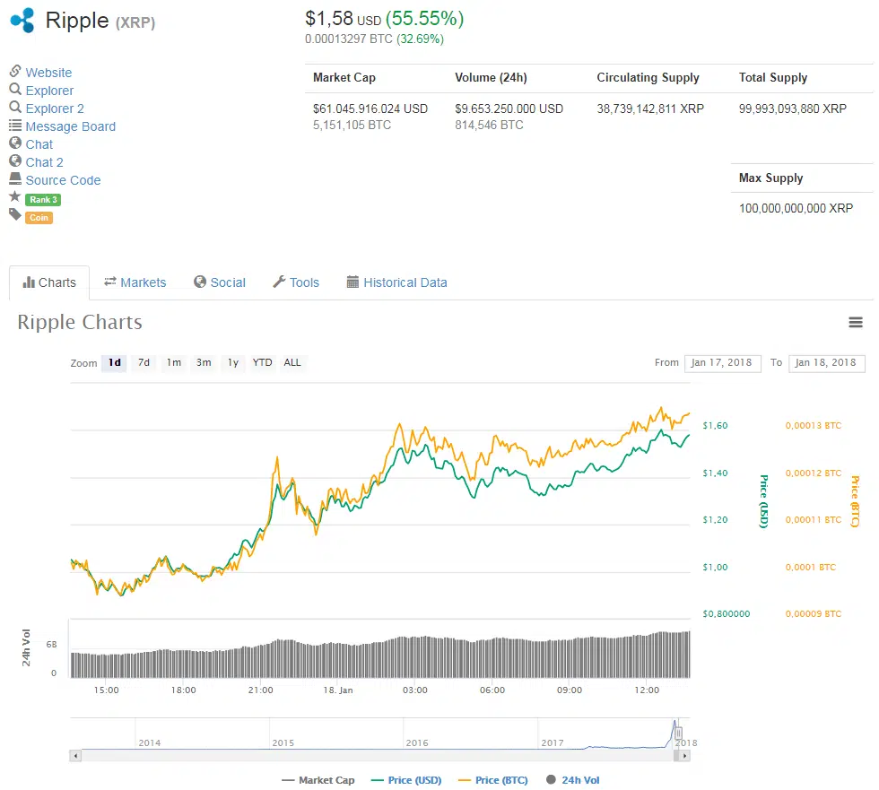Image resolution: width=879 pixels, height=790 pixels.
Task: Click the market cap value $61.045.916.024 USD
Action: (x=370, y=109)
